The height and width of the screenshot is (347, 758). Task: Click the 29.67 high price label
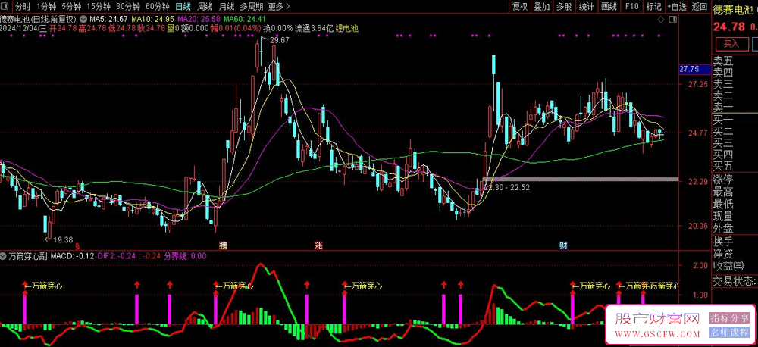pyautogui.click(x=280, y=41)
